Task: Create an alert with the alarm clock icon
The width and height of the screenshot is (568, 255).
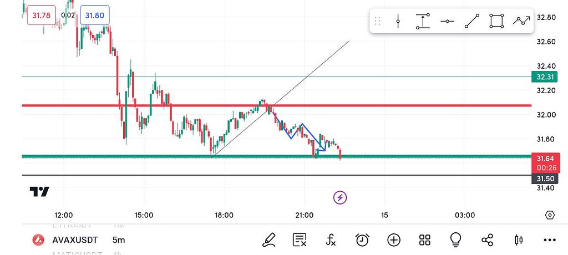Action: (362, 240)
